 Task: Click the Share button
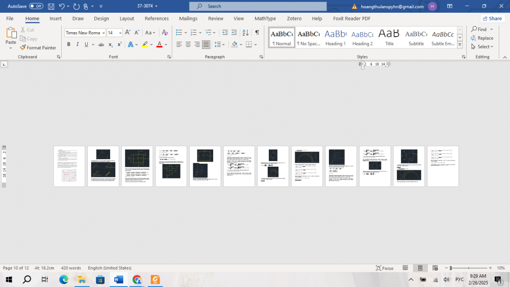click(x=492, y=18)
